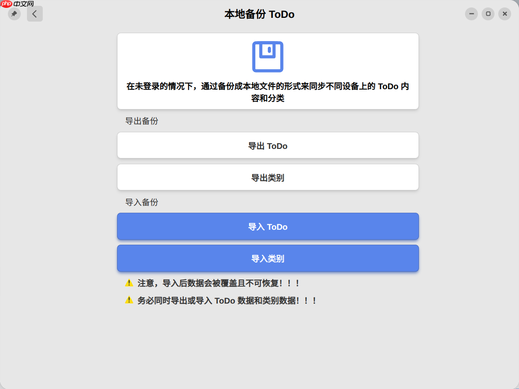Viewport: 519px width, 389px height.
Task: Click the back arrow to return to previous page
Action: [34, 14]
